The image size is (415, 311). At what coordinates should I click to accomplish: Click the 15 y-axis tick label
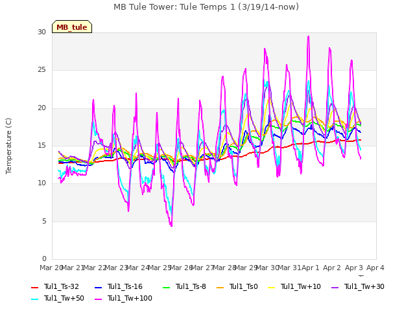[41, 145]
